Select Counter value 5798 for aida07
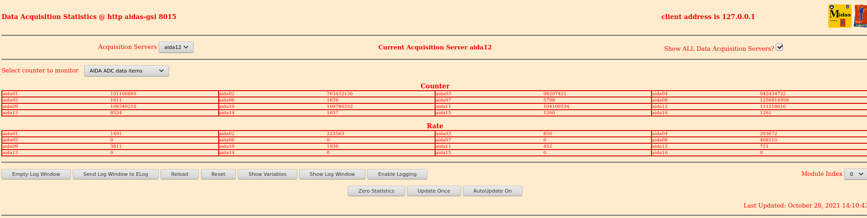Screen dimensions: 867x218 549,100
